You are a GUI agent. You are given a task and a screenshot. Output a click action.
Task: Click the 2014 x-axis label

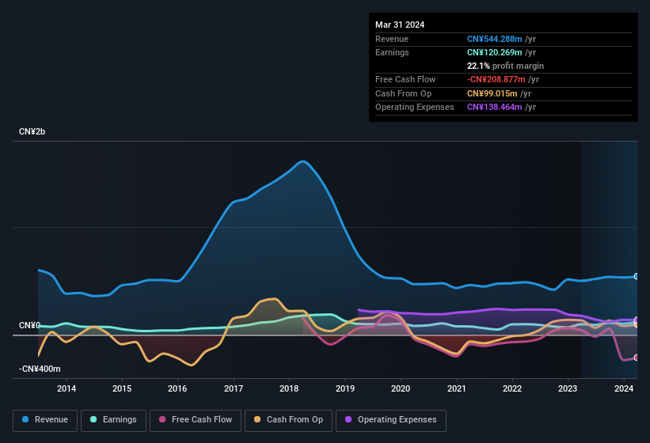(67, 388)
